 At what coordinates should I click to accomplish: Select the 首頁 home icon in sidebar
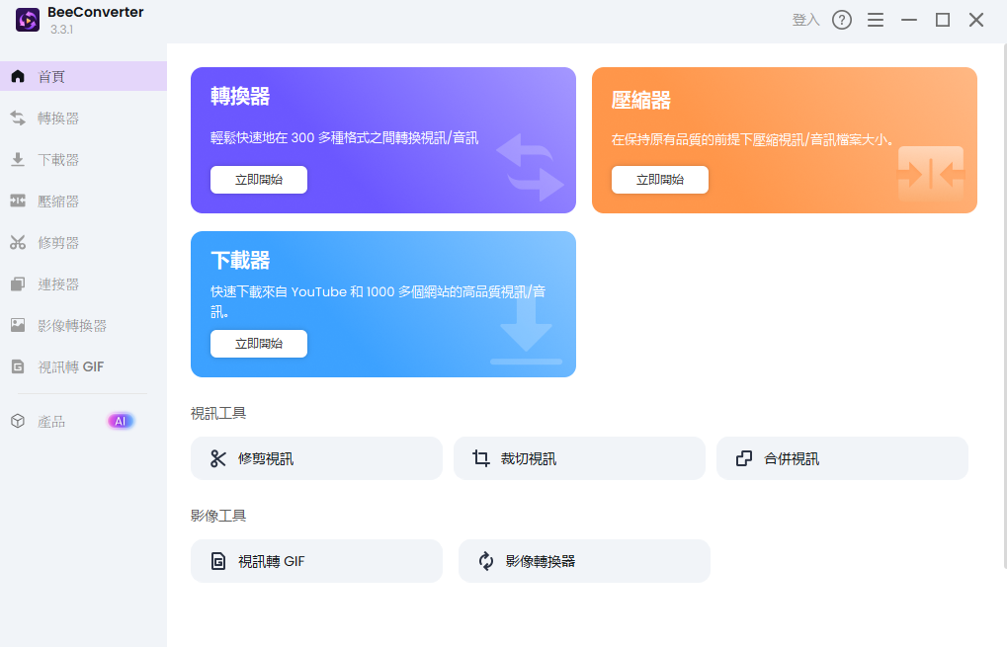18,76
